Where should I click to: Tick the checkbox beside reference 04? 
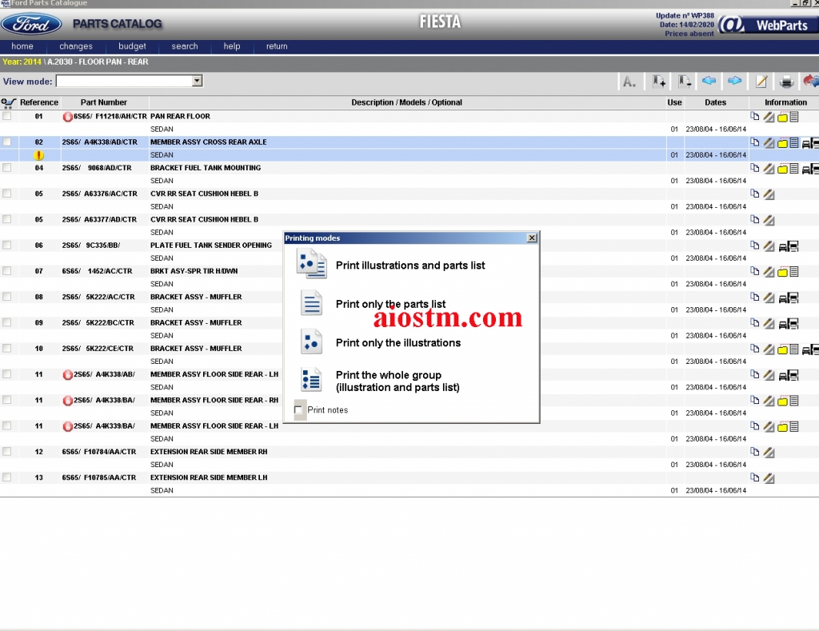coord(6,168)
